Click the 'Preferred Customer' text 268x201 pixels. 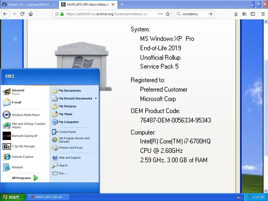pyautogui.click(x=164, y=90)
